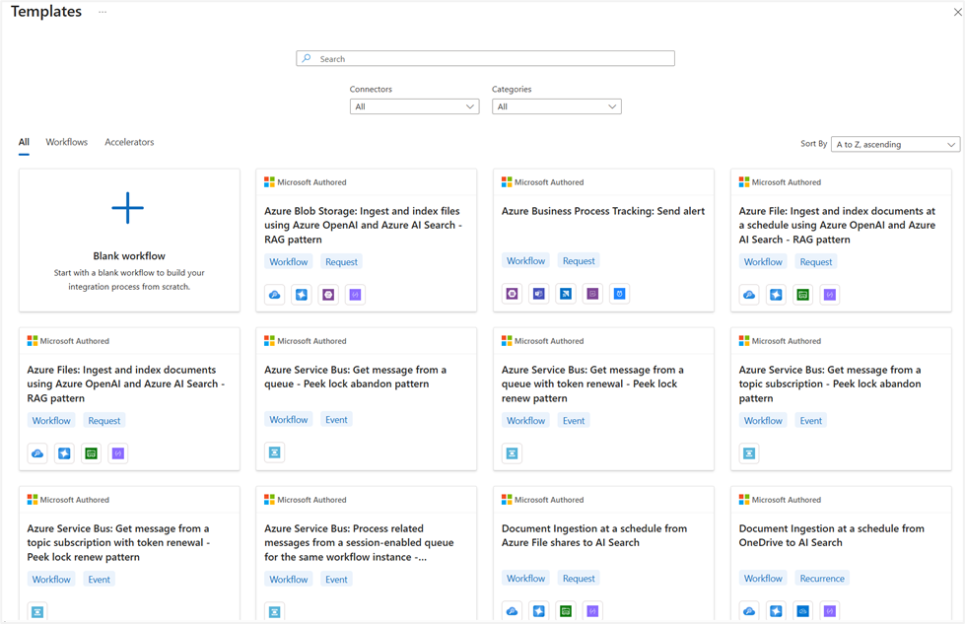Click the blue sparkle icon on Azure Blob Storage card
965x624 pixels.
[302, 295]
